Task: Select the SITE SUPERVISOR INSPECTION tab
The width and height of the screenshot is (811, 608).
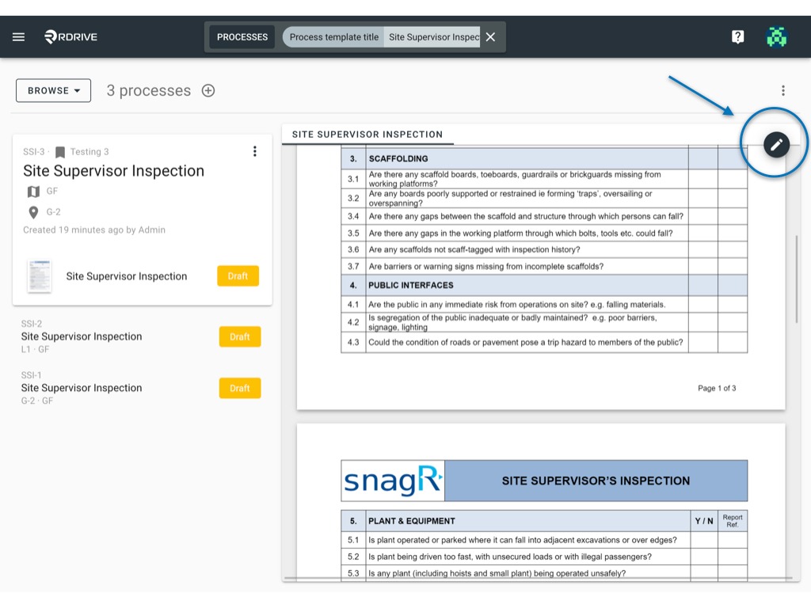Action: [x=367, y=135]
